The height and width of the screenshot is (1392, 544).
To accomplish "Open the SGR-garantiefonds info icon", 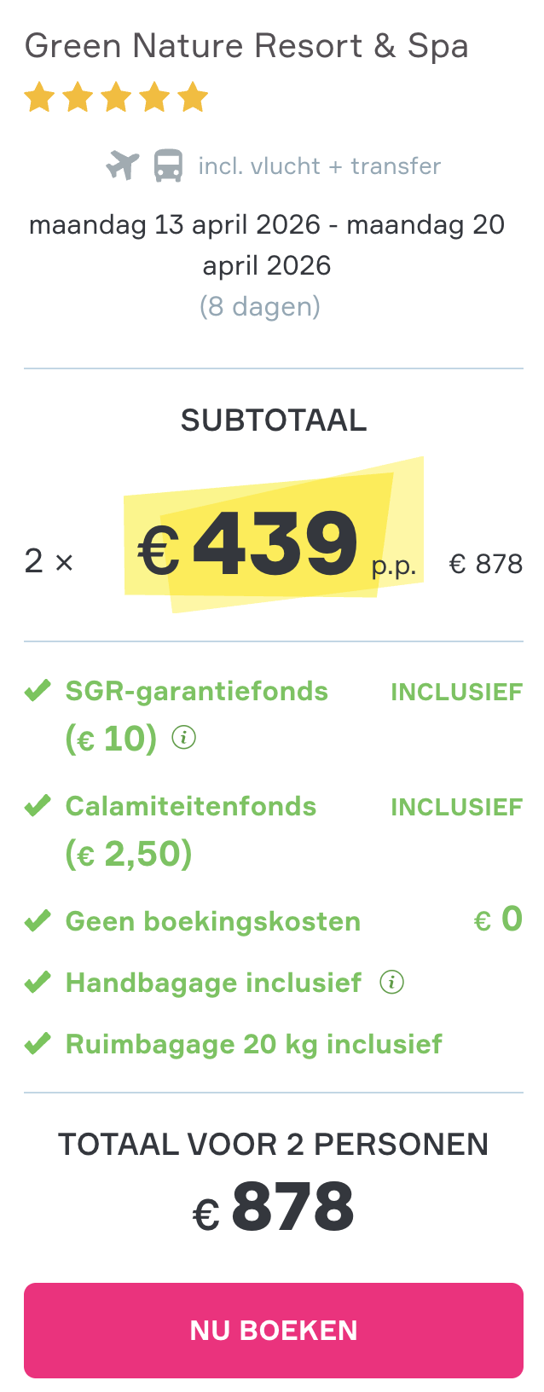I will click(x=183, y=736).
